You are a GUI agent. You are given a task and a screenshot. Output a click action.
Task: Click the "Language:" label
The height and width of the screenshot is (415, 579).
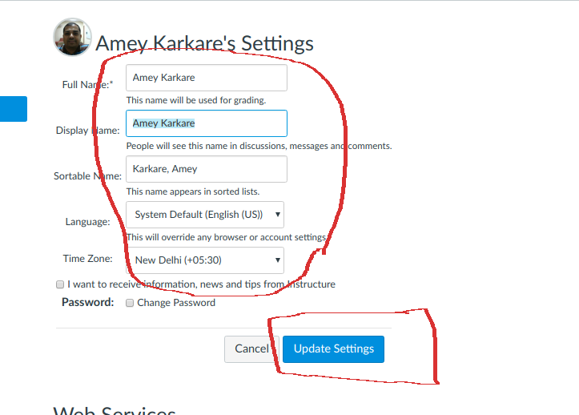[x=87, y=222]
